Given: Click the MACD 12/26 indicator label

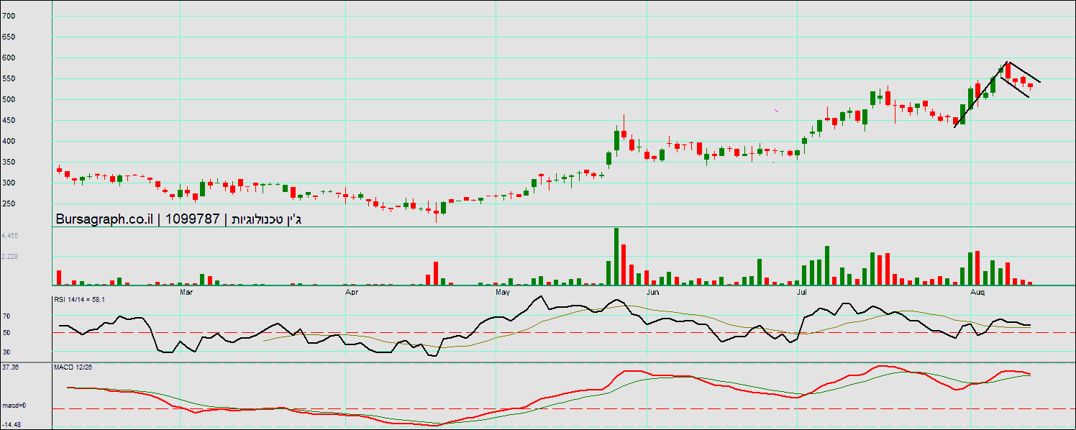Looking at the screenshot, I should tap(73, 367).
